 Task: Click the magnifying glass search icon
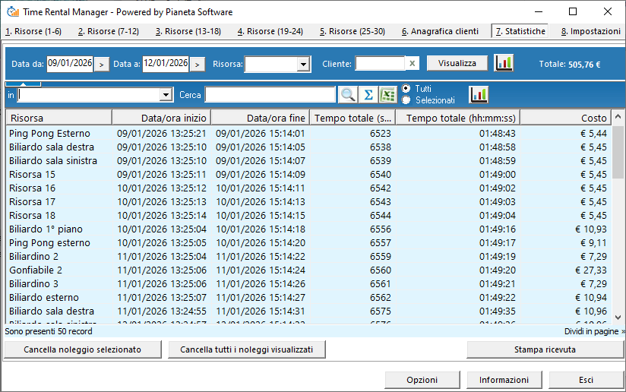[348, 94]
